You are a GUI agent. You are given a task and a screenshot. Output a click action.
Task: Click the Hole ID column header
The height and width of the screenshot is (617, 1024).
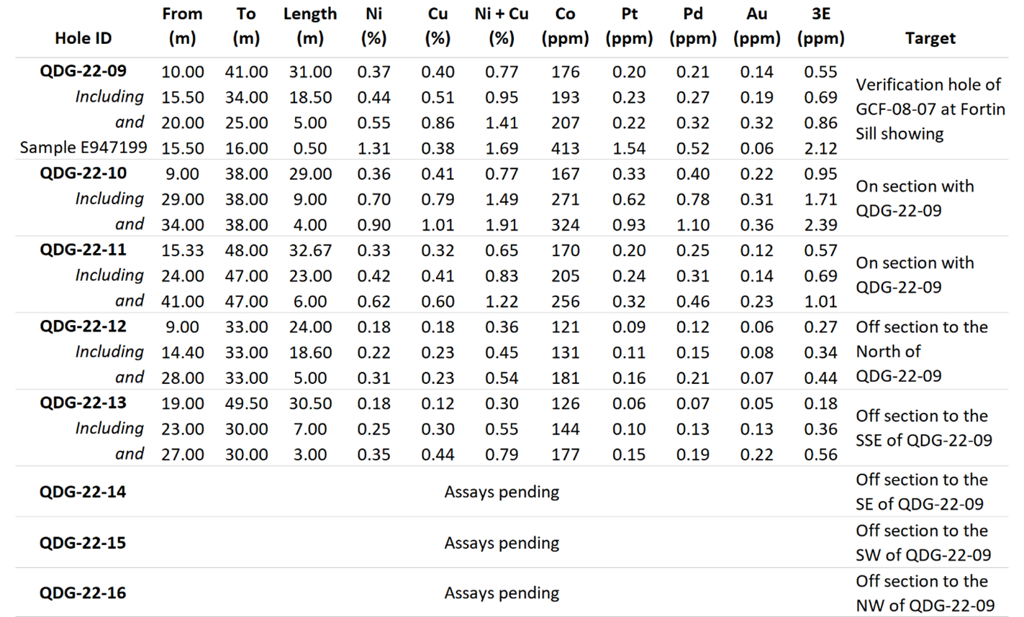[83, 38]
